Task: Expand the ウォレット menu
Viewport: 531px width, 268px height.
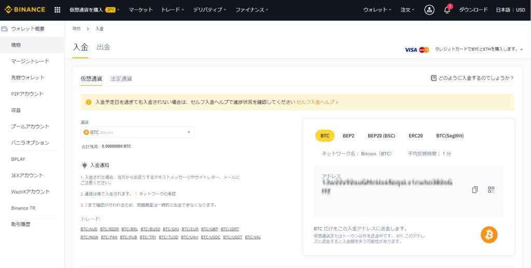Action: 378,10
